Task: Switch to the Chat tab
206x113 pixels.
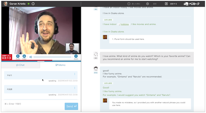Action: (x=21, y=65)
